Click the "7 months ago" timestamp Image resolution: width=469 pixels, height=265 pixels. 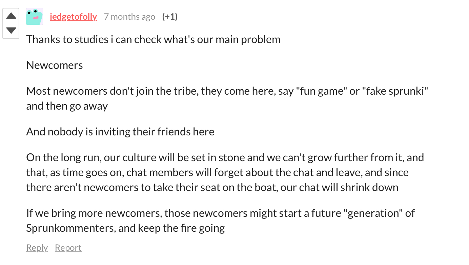[x=129, y=17]
